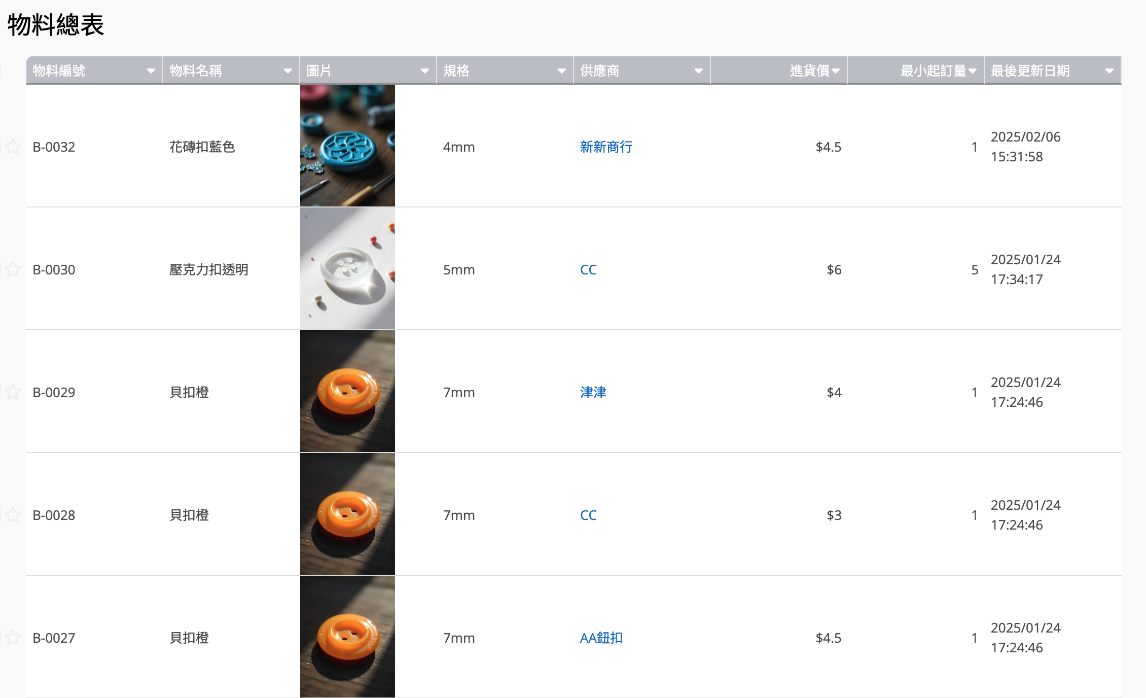Open 物料編號 column dropdown arrow
This screenshot has height=698, width=1146.
pos(151,71)
